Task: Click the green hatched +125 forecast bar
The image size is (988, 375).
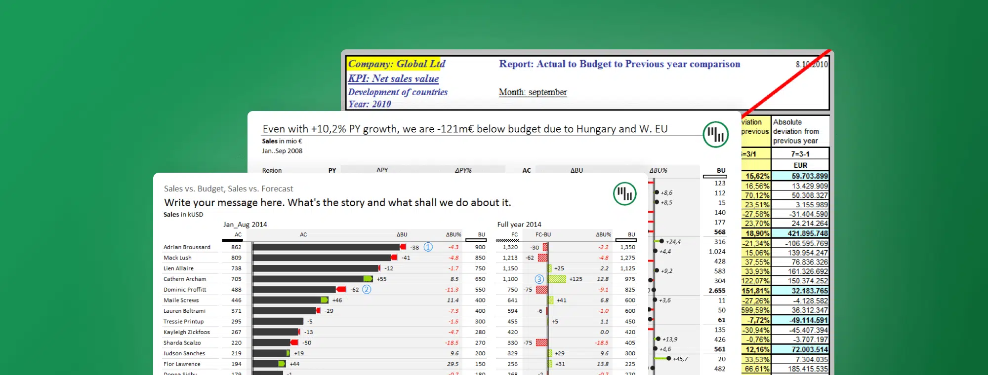Action: 557,279
